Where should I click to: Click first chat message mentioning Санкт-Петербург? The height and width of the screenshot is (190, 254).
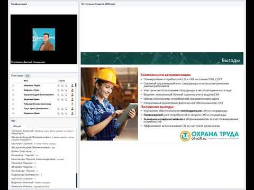[43, 132]
